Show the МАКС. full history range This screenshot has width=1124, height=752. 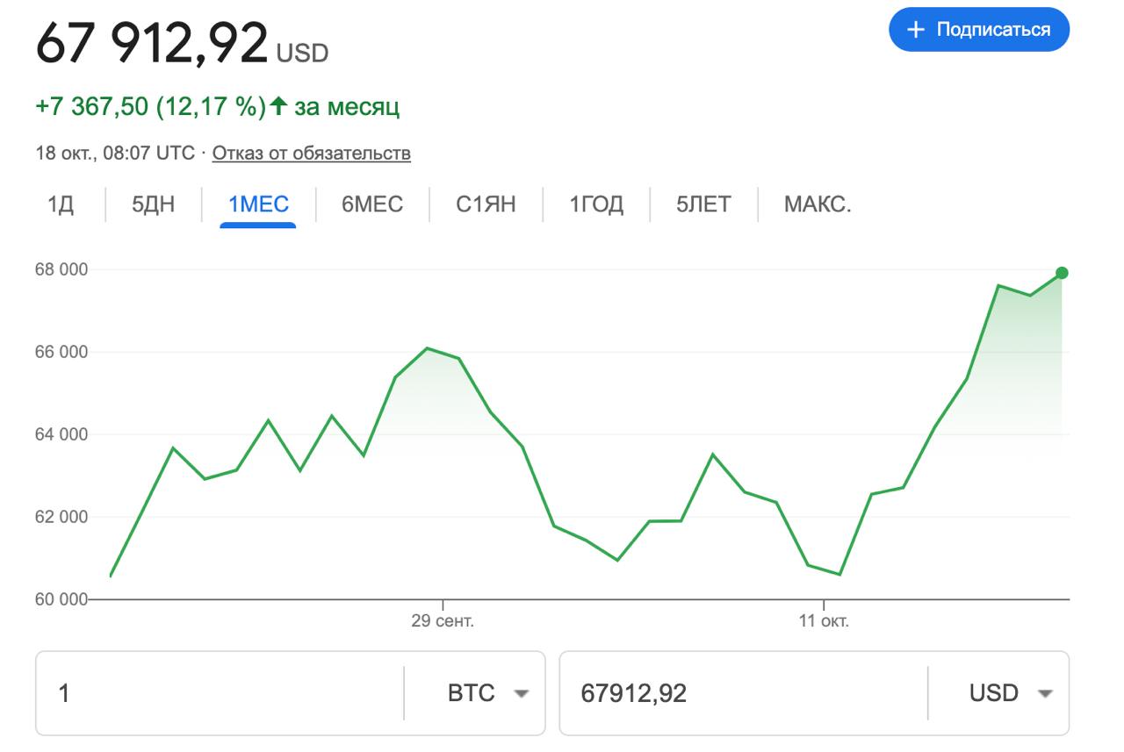pos(818,204)
